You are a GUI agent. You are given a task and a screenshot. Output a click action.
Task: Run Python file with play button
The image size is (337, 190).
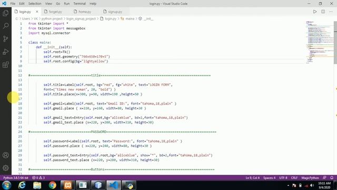point(315,12)
